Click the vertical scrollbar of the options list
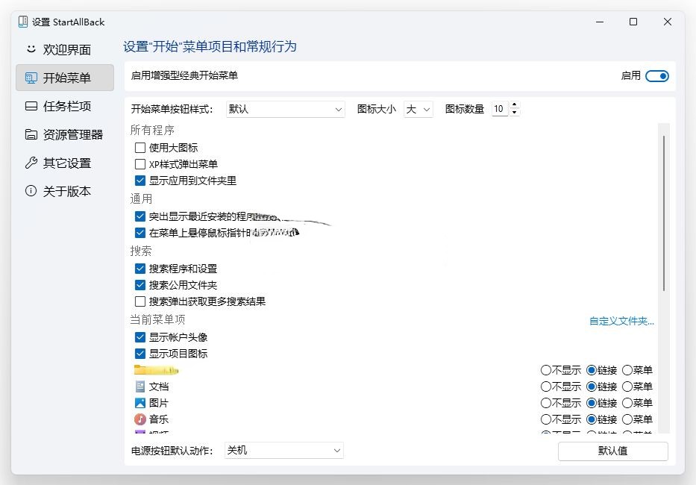This screenshot has width=696, height=485. tap(664, 213)
